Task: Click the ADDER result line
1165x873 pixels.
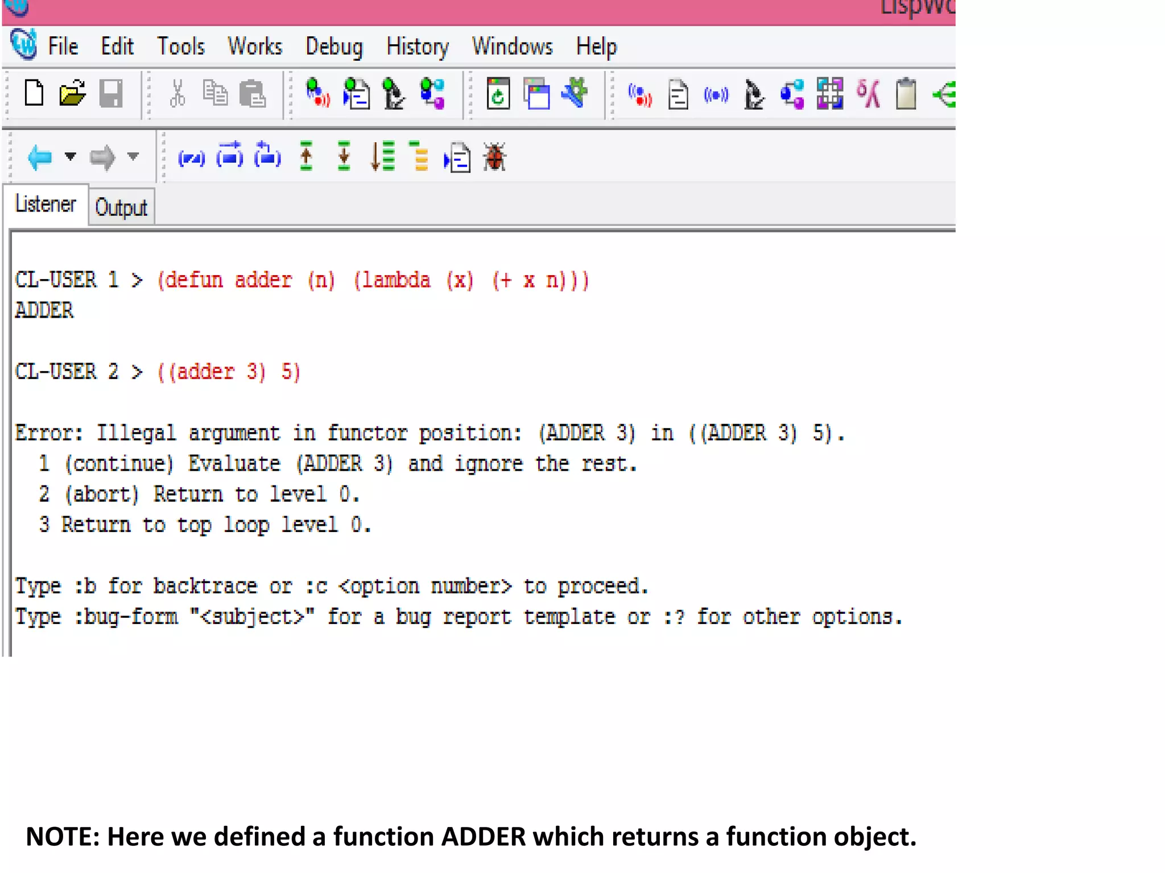Action: (44, 310)
